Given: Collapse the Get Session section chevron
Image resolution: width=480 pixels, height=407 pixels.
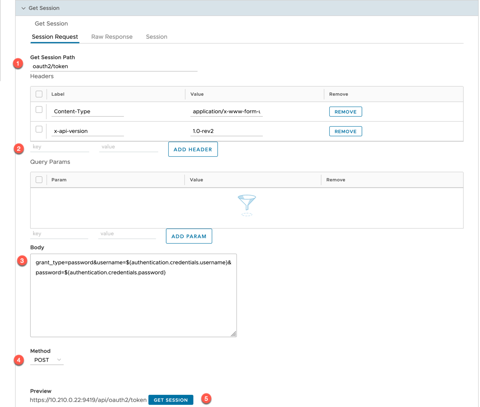Looking at the screenshot, I should 23,8.
